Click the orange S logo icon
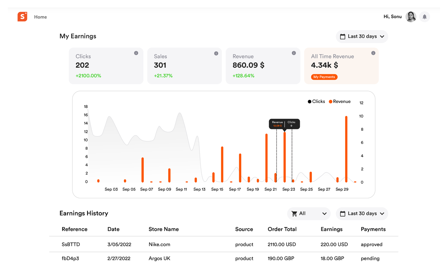 tap(22, 17)
